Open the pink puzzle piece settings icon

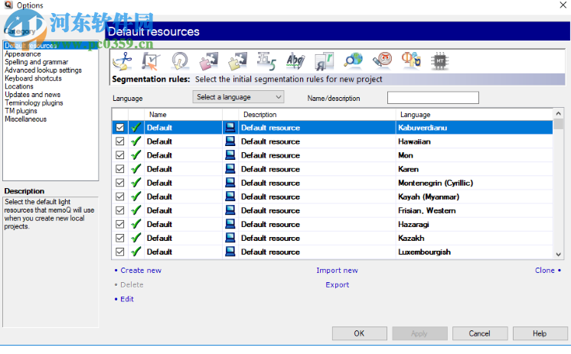click(x=209, y=61)
